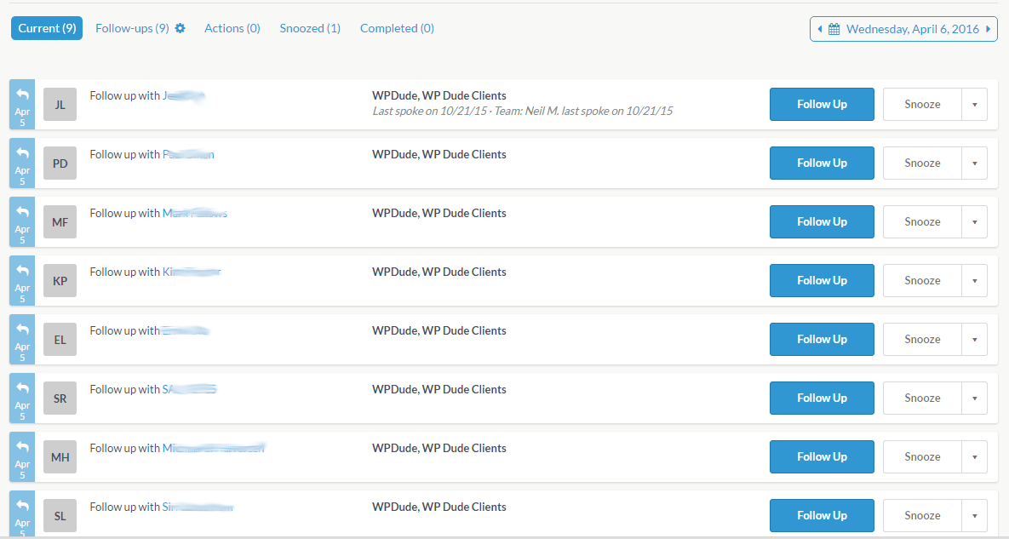Snooze the SL follow-up
Viewport: 1009px width, 539px height.
click(x=922, y=515)
